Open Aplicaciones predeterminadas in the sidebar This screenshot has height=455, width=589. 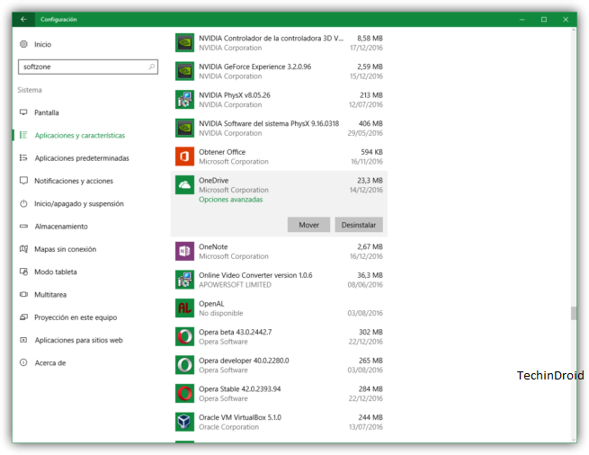point(81,158)
